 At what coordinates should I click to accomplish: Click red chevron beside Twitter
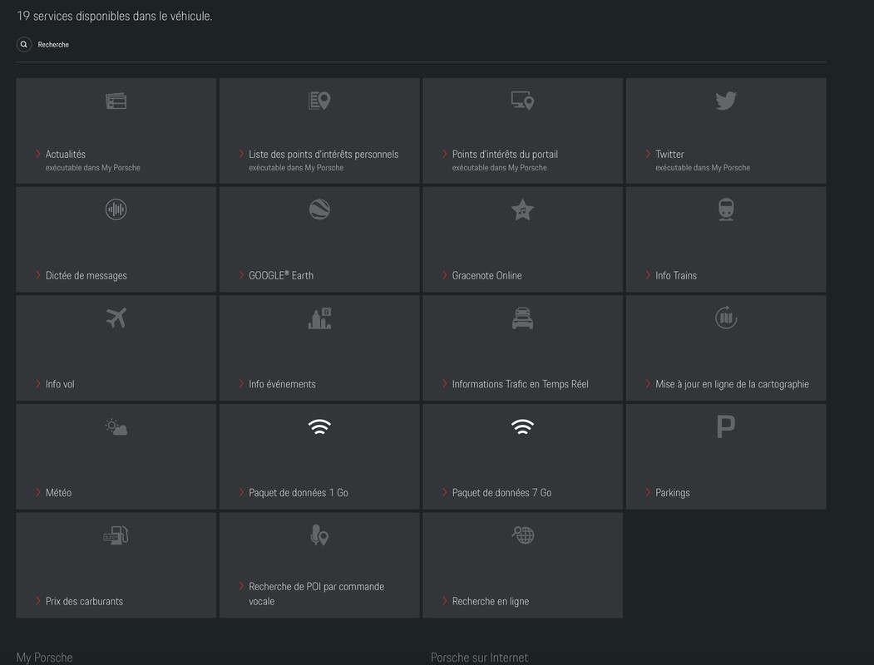point(648,154)
